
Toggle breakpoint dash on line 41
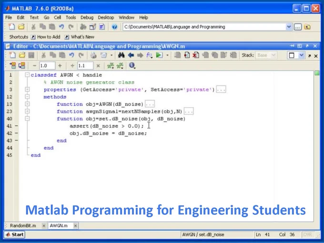(16, 126)
